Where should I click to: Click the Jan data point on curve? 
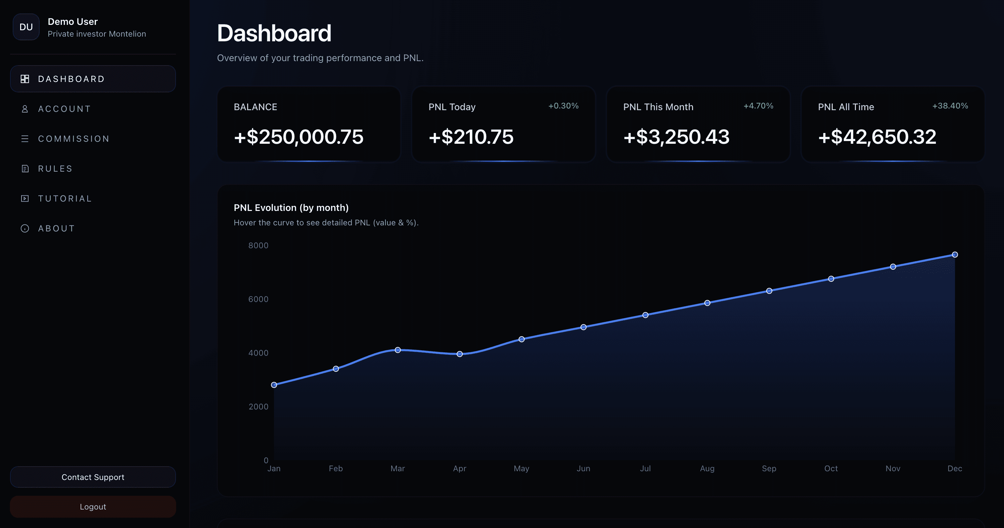274,385
